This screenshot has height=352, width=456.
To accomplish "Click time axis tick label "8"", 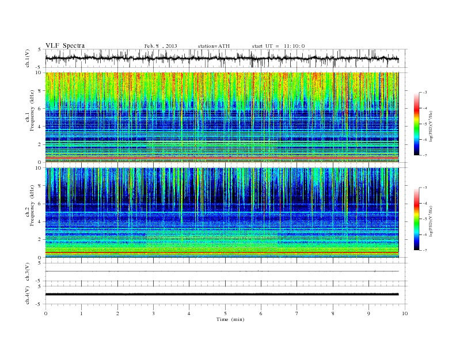I will pyautogui.click(x=333, y=313).
